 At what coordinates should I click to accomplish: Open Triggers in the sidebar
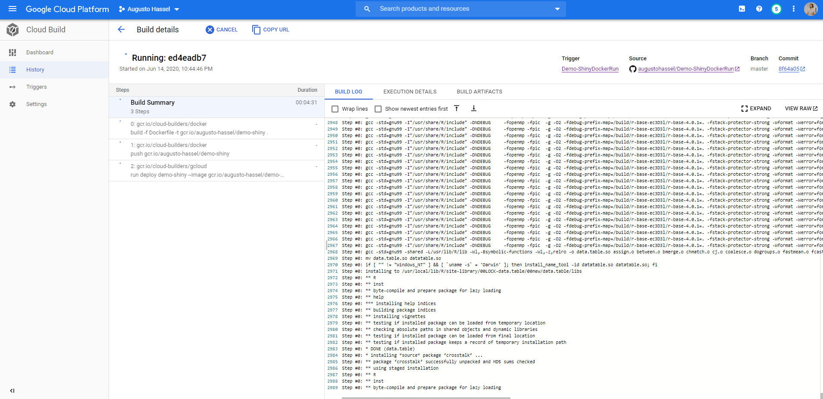(54, 87)
